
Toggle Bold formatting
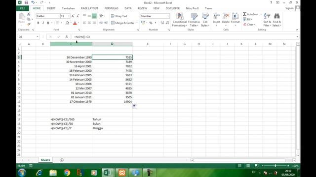38,23
